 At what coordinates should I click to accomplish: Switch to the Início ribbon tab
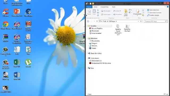coord(96,7)
